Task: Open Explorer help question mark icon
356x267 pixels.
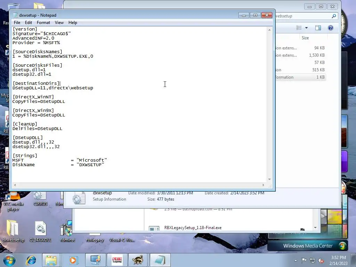Action: click(x=331, y=28)
